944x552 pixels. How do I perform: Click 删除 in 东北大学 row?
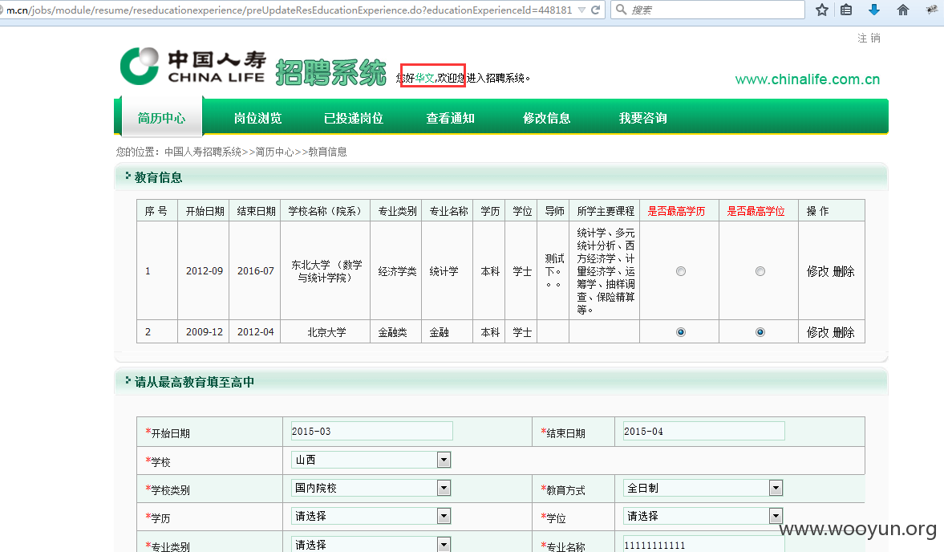(x=844, y=271)
